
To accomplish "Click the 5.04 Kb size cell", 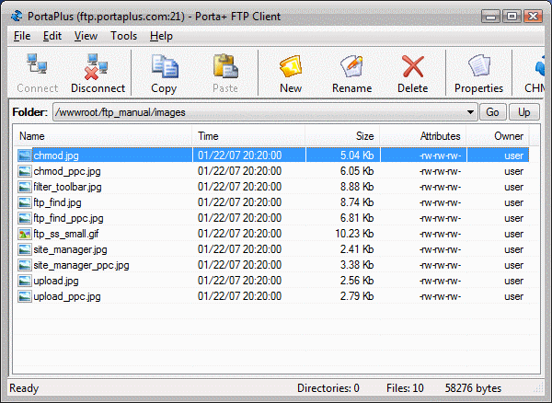I will 357,155.
